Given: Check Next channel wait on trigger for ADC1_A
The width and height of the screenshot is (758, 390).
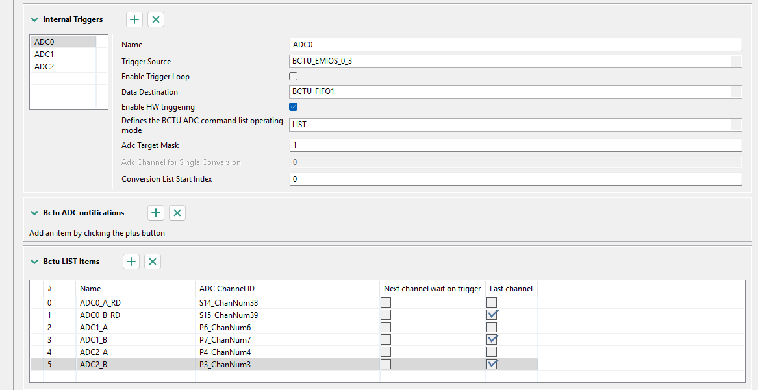Looking at the screenshot, I should click(x=386, y=327).
